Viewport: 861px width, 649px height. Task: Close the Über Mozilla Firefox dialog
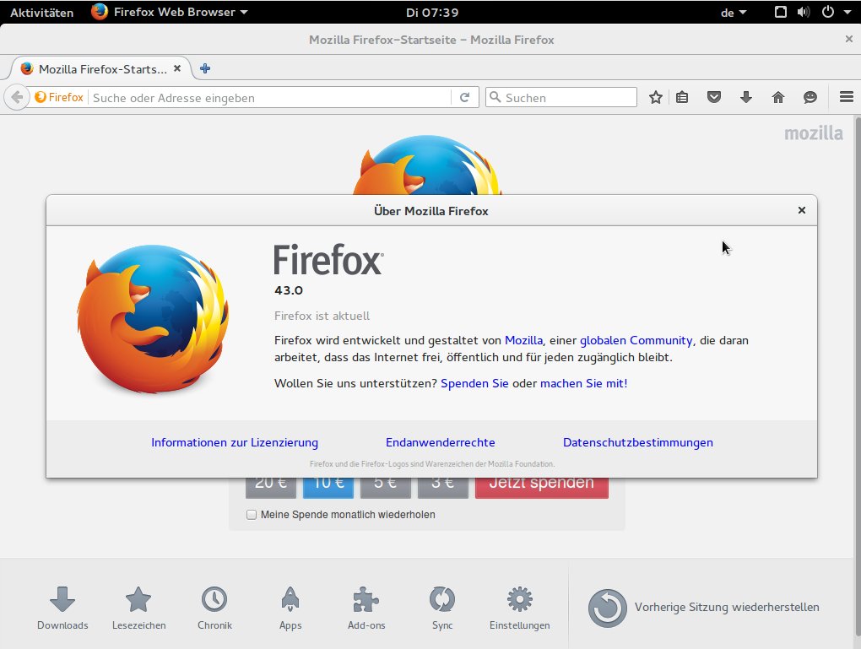(802, 210)
